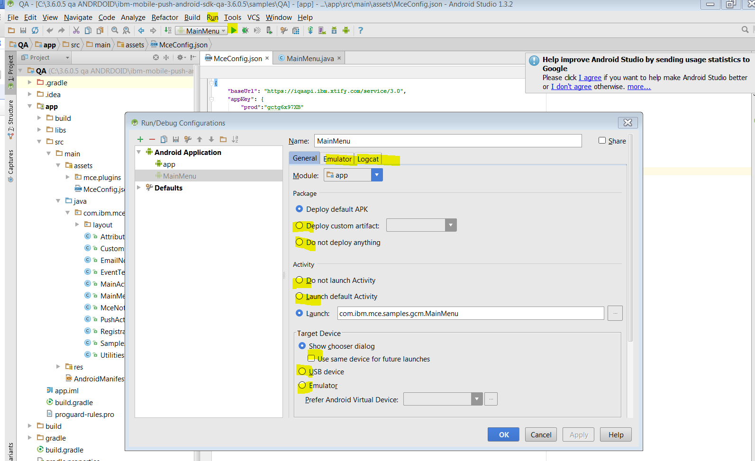Copy configuration in Run/Debug dialog toolbar
The width and height of the screenshot is (755, 461).
pyautogui.click(x=164, y=139)
